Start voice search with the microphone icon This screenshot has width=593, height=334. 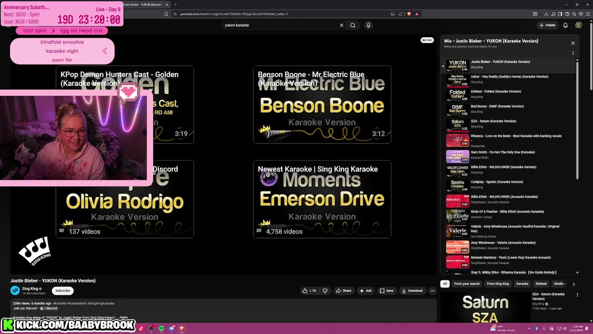(x=368, y=25)
